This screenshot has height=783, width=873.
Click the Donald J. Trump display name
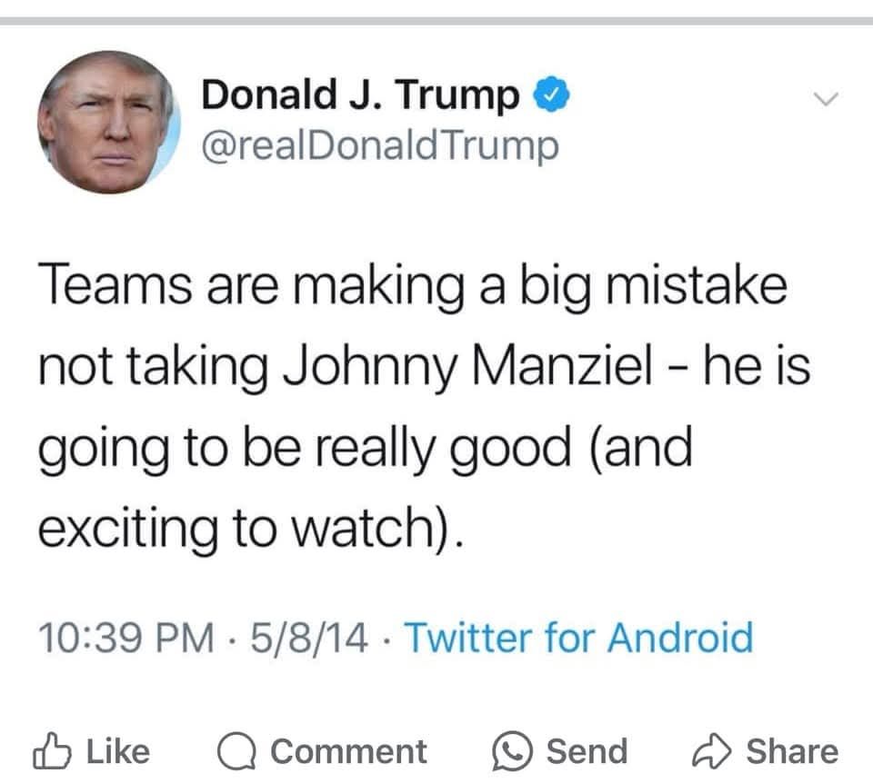tap(360, 94)
